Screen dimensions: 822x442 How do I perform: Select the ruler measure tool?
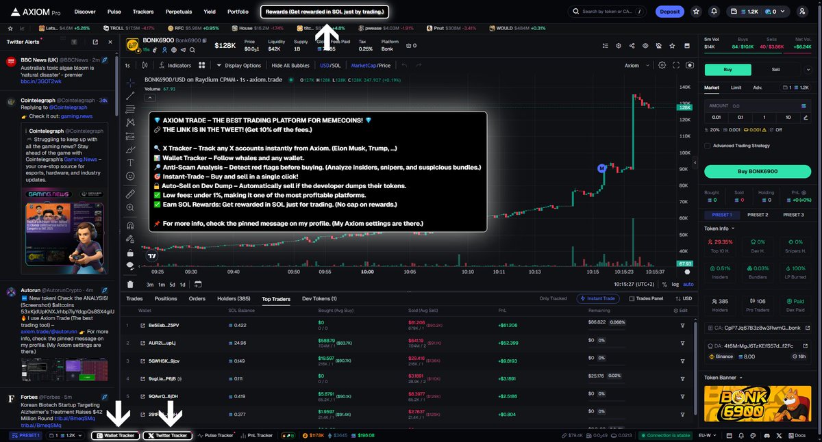point(130,195)
